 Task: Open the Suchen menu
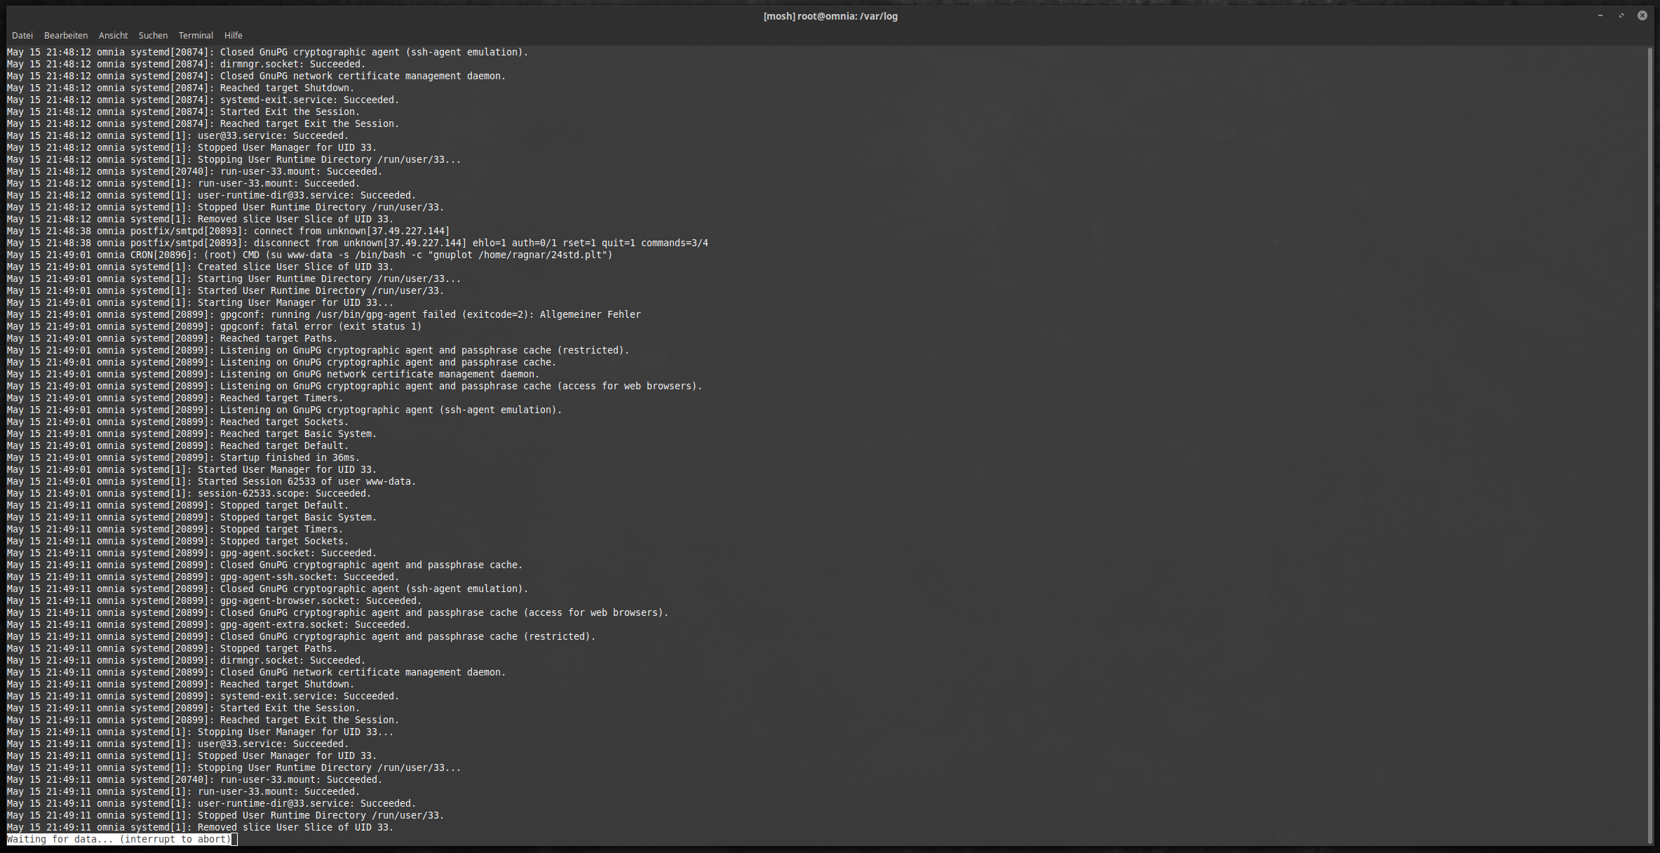click(x=153, y=35)
